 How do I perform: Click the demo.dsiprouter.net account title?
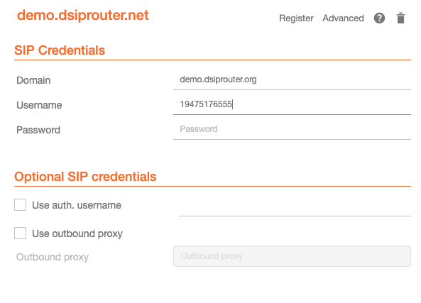(x=82, y=15)
